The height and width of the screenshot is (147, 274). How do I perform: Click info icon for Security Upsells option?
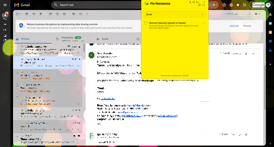[204, 23]
